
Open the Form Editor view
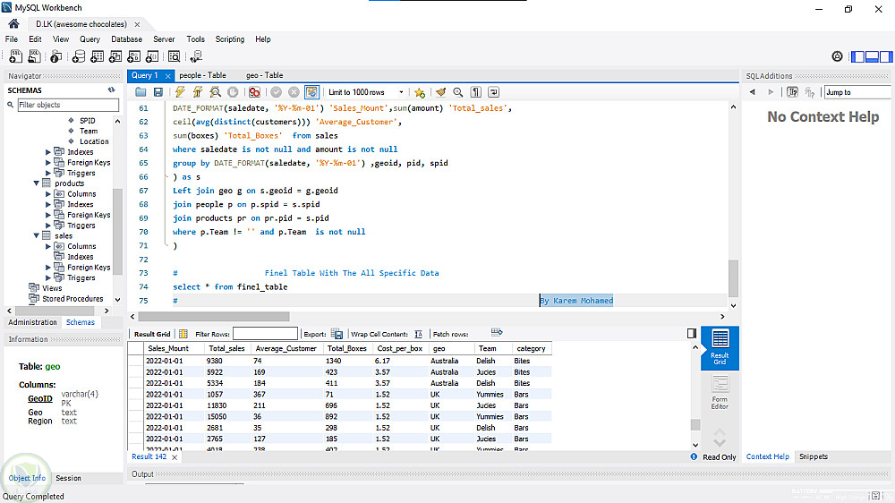coord(720,391)
